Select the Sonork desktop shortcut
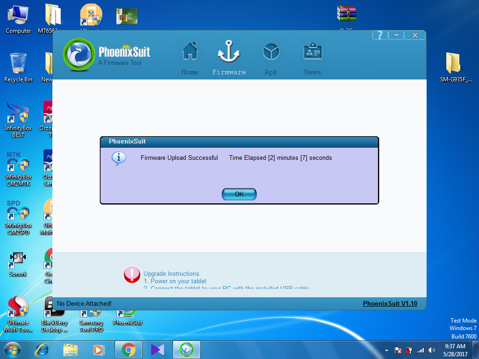Screen dimensions: 479x359 (18, 264)
